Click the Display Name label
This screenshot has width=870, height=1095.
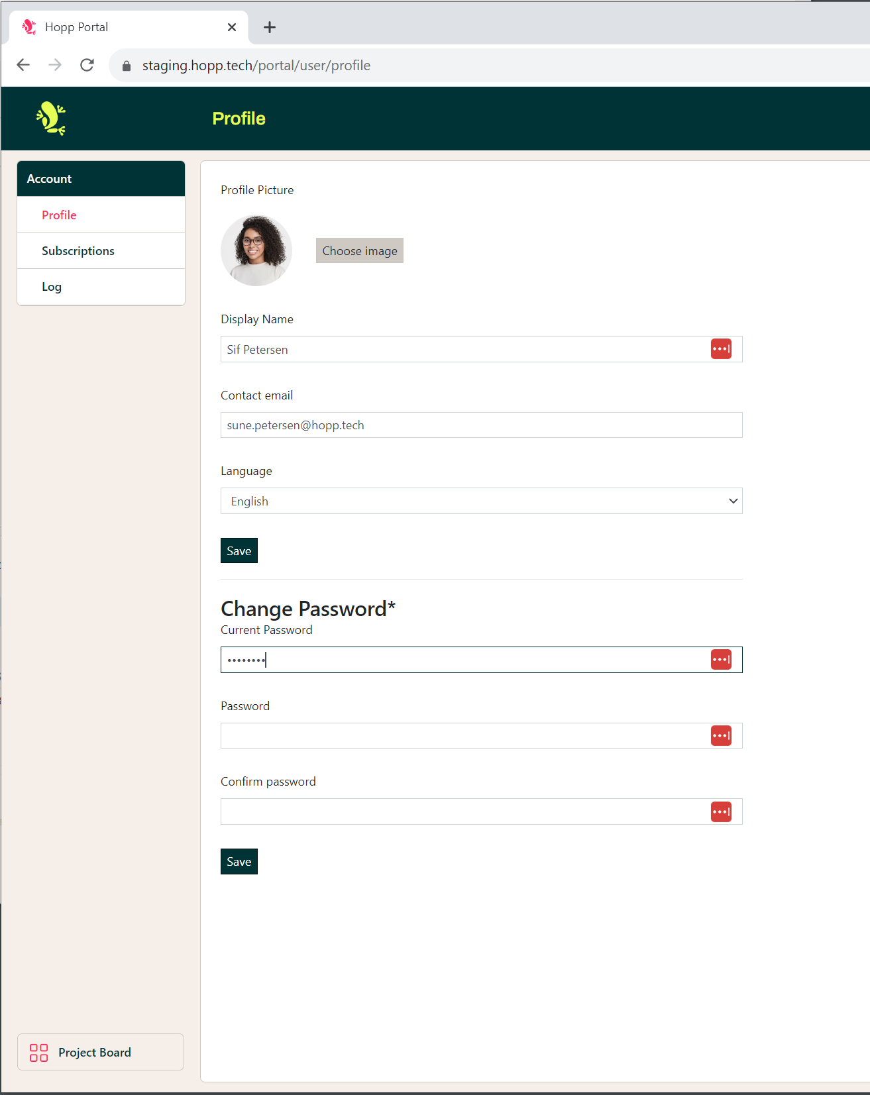(257, 319)
